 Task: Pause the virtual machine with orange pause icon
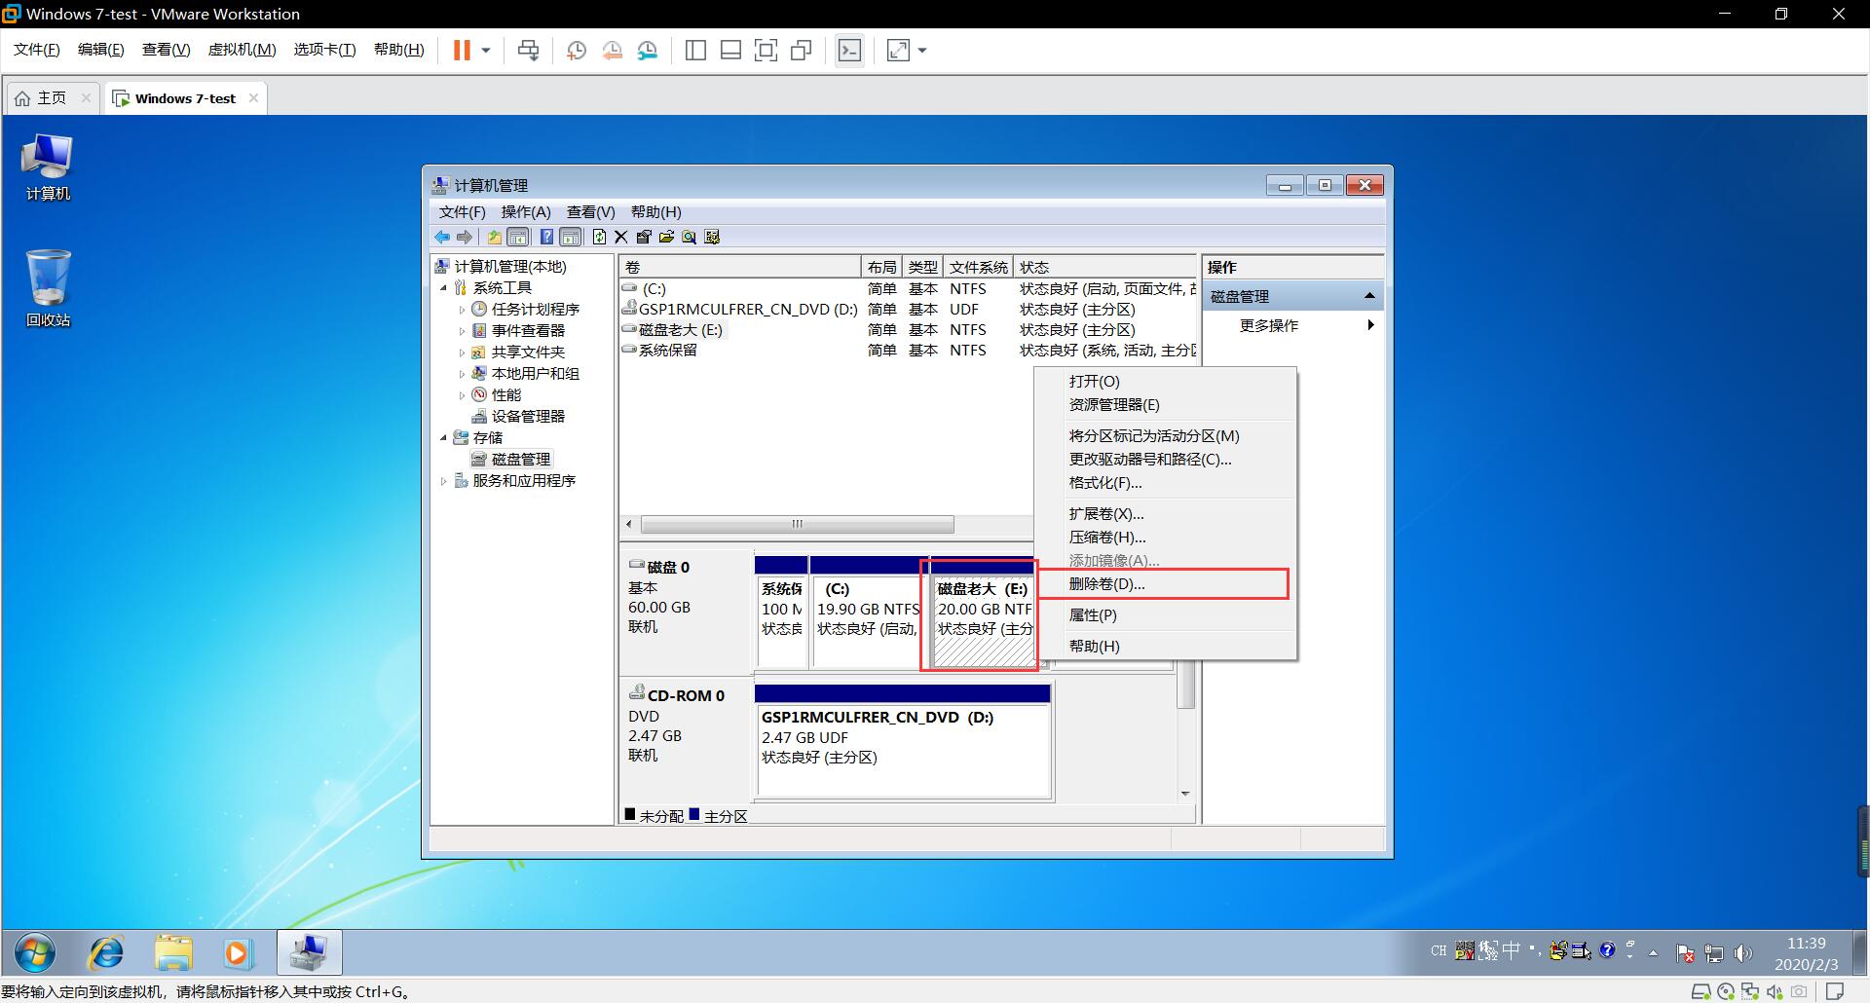pos(462,50)
